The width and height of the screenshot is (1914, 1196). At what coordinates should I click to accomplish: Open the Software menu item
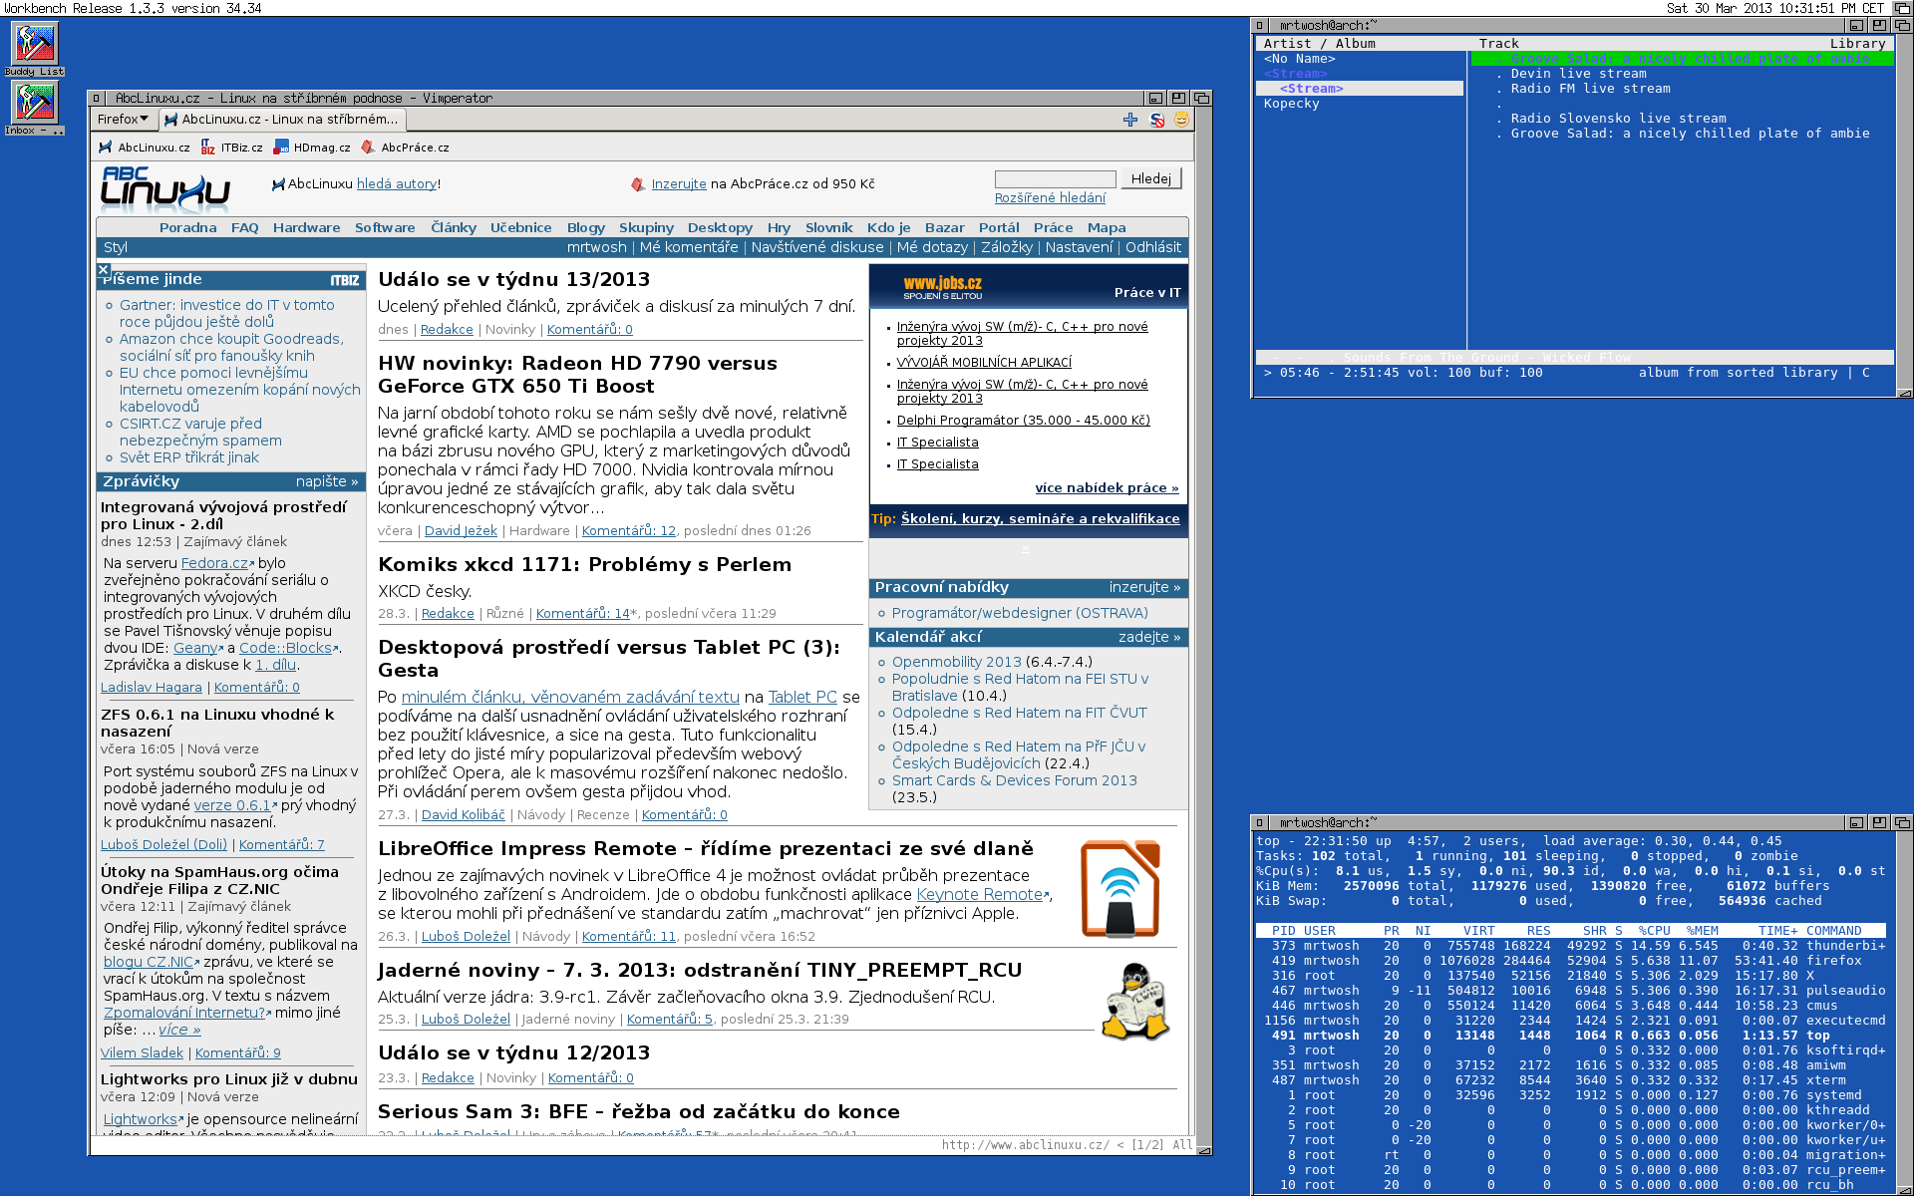(x=385, y=228)
